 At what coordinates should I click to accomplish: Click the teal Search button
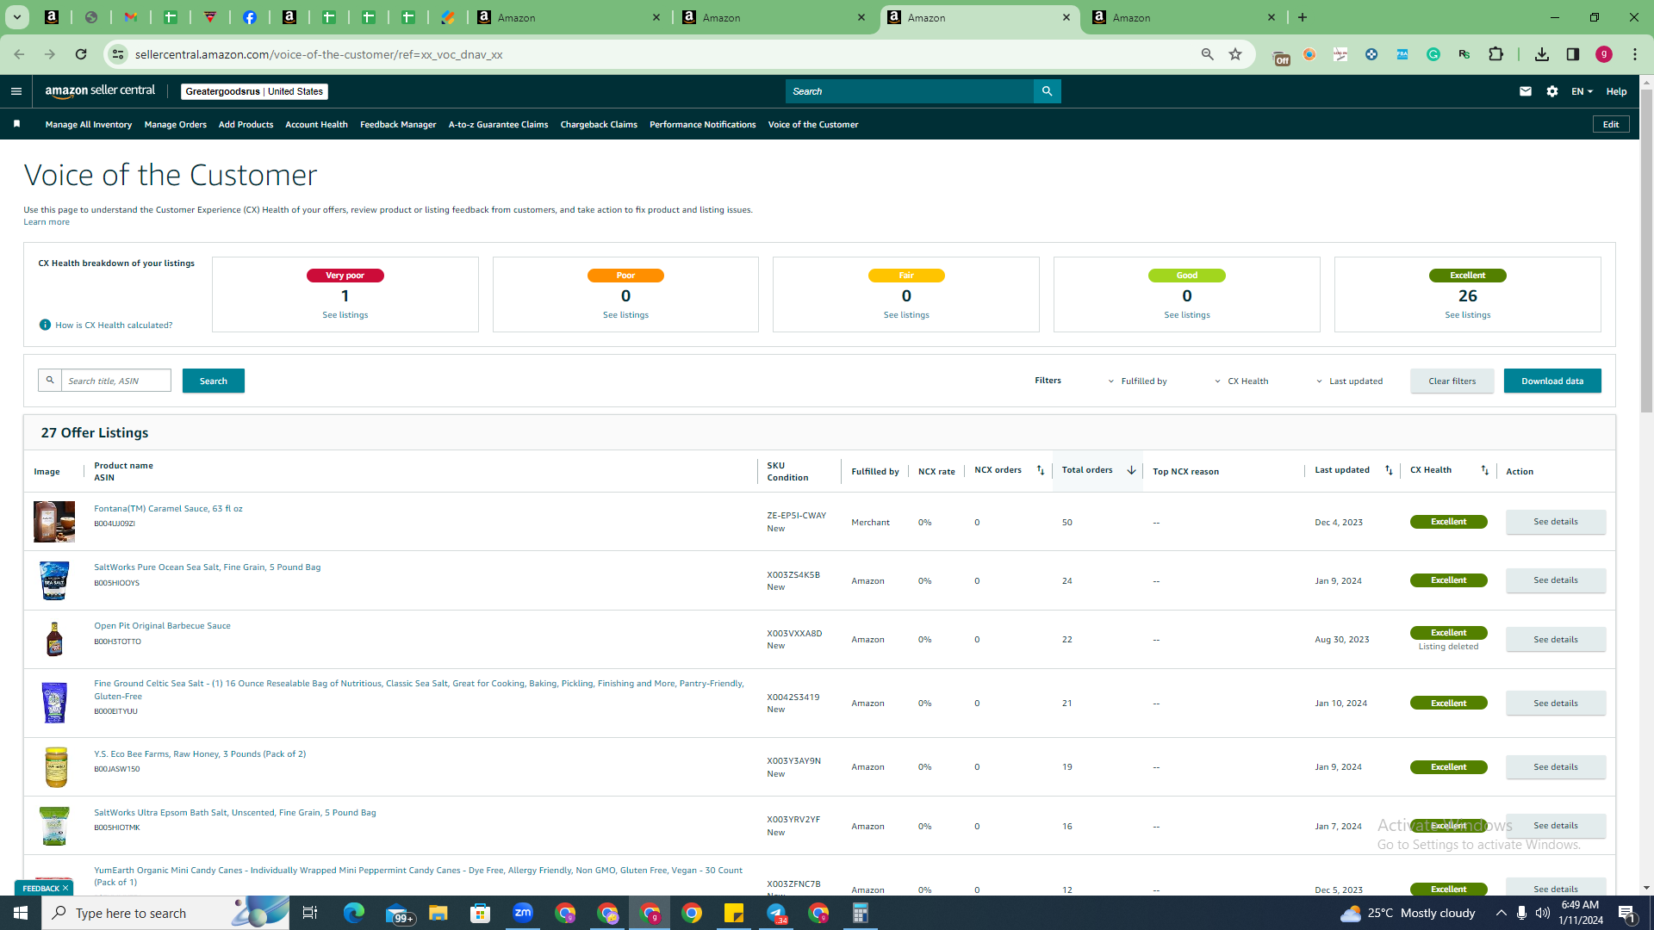[x=214, y=381]
